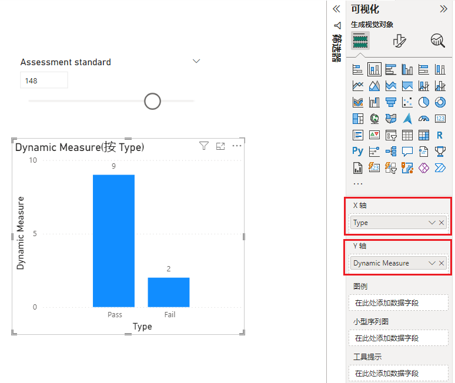Open more options ellipsis on the chart
The width and height of the screenshot is (455, 383).
(237, 146)
